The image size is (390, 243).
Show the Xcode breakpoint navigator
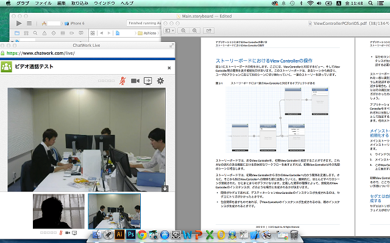72,33
